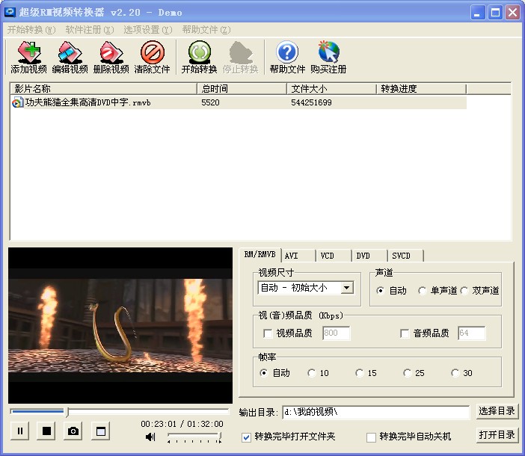525x456 pixels.
Task: Click the playback progress seek slider
Action: 119,411
